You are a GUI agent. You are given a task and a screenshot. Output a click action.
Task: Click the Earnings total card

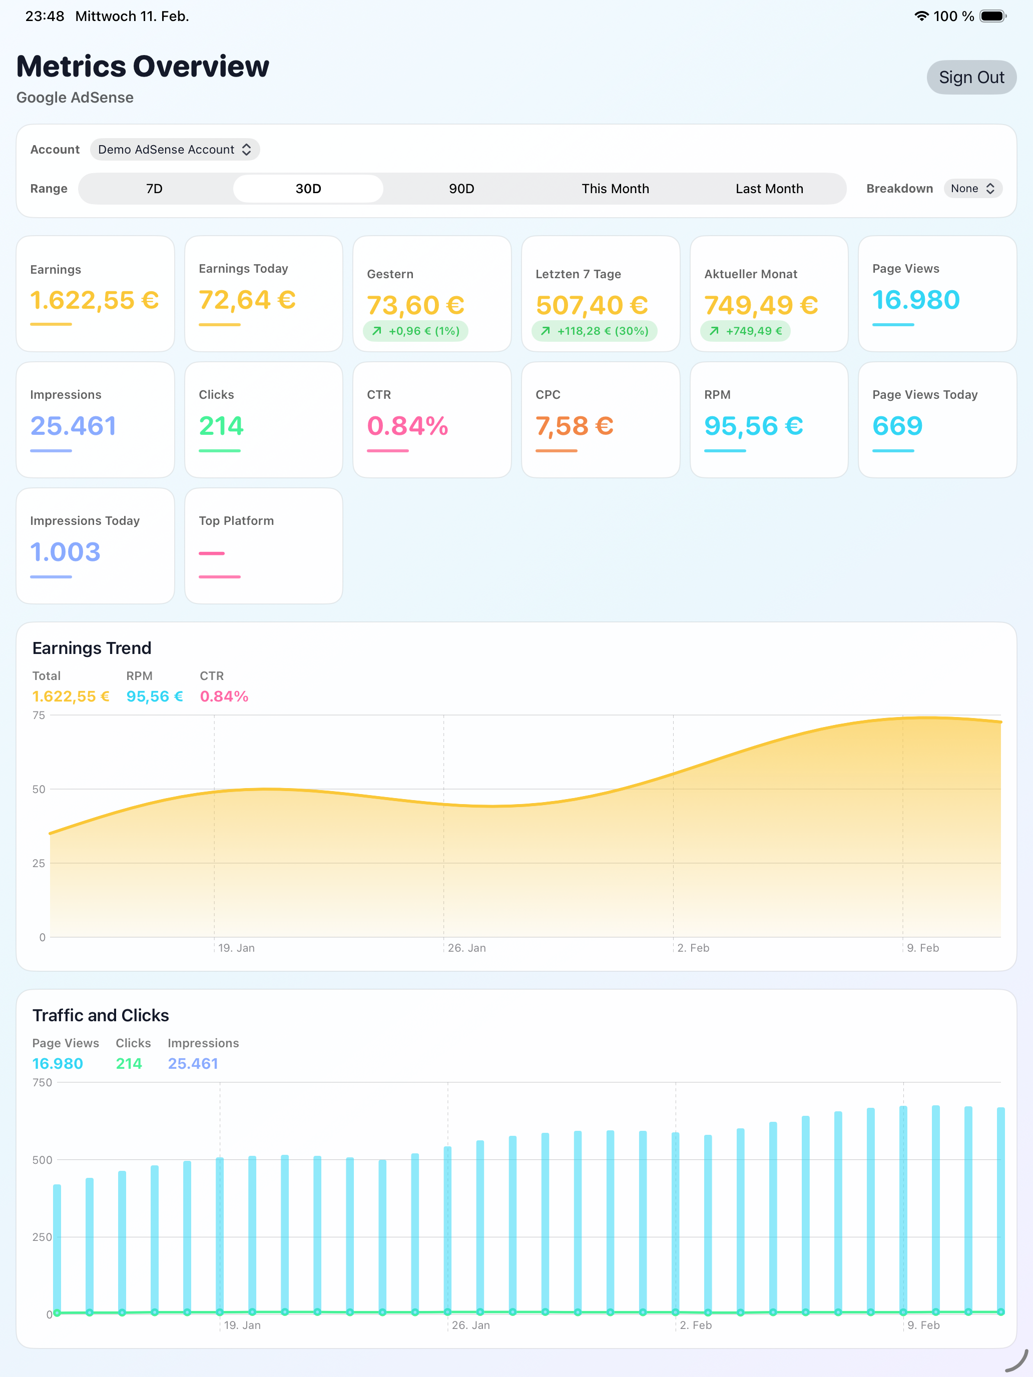[95, 294]
